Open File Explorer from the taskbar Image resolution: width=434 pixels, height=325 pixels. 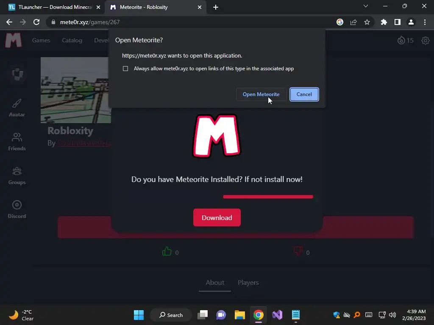pos(240,315)
